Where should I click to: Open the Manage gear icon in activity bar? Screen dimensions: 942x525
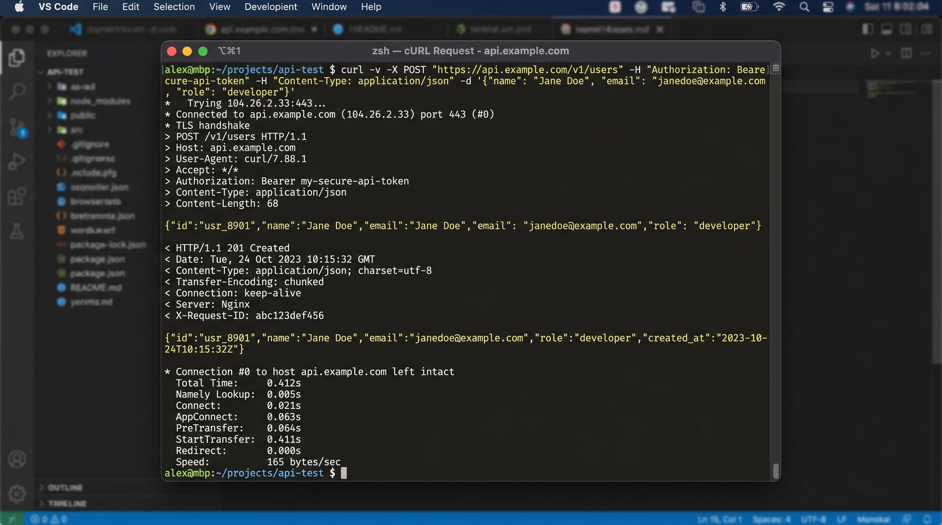click(x=17, y=493)
